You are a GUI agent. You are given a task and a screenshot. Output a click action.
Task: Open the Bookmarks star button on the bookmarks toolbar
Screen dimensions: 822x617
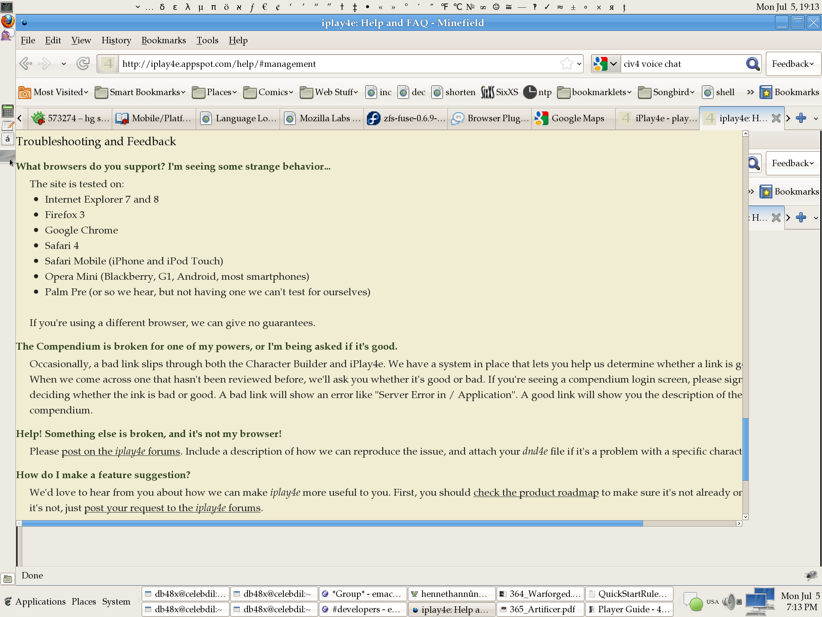[789, 92]
